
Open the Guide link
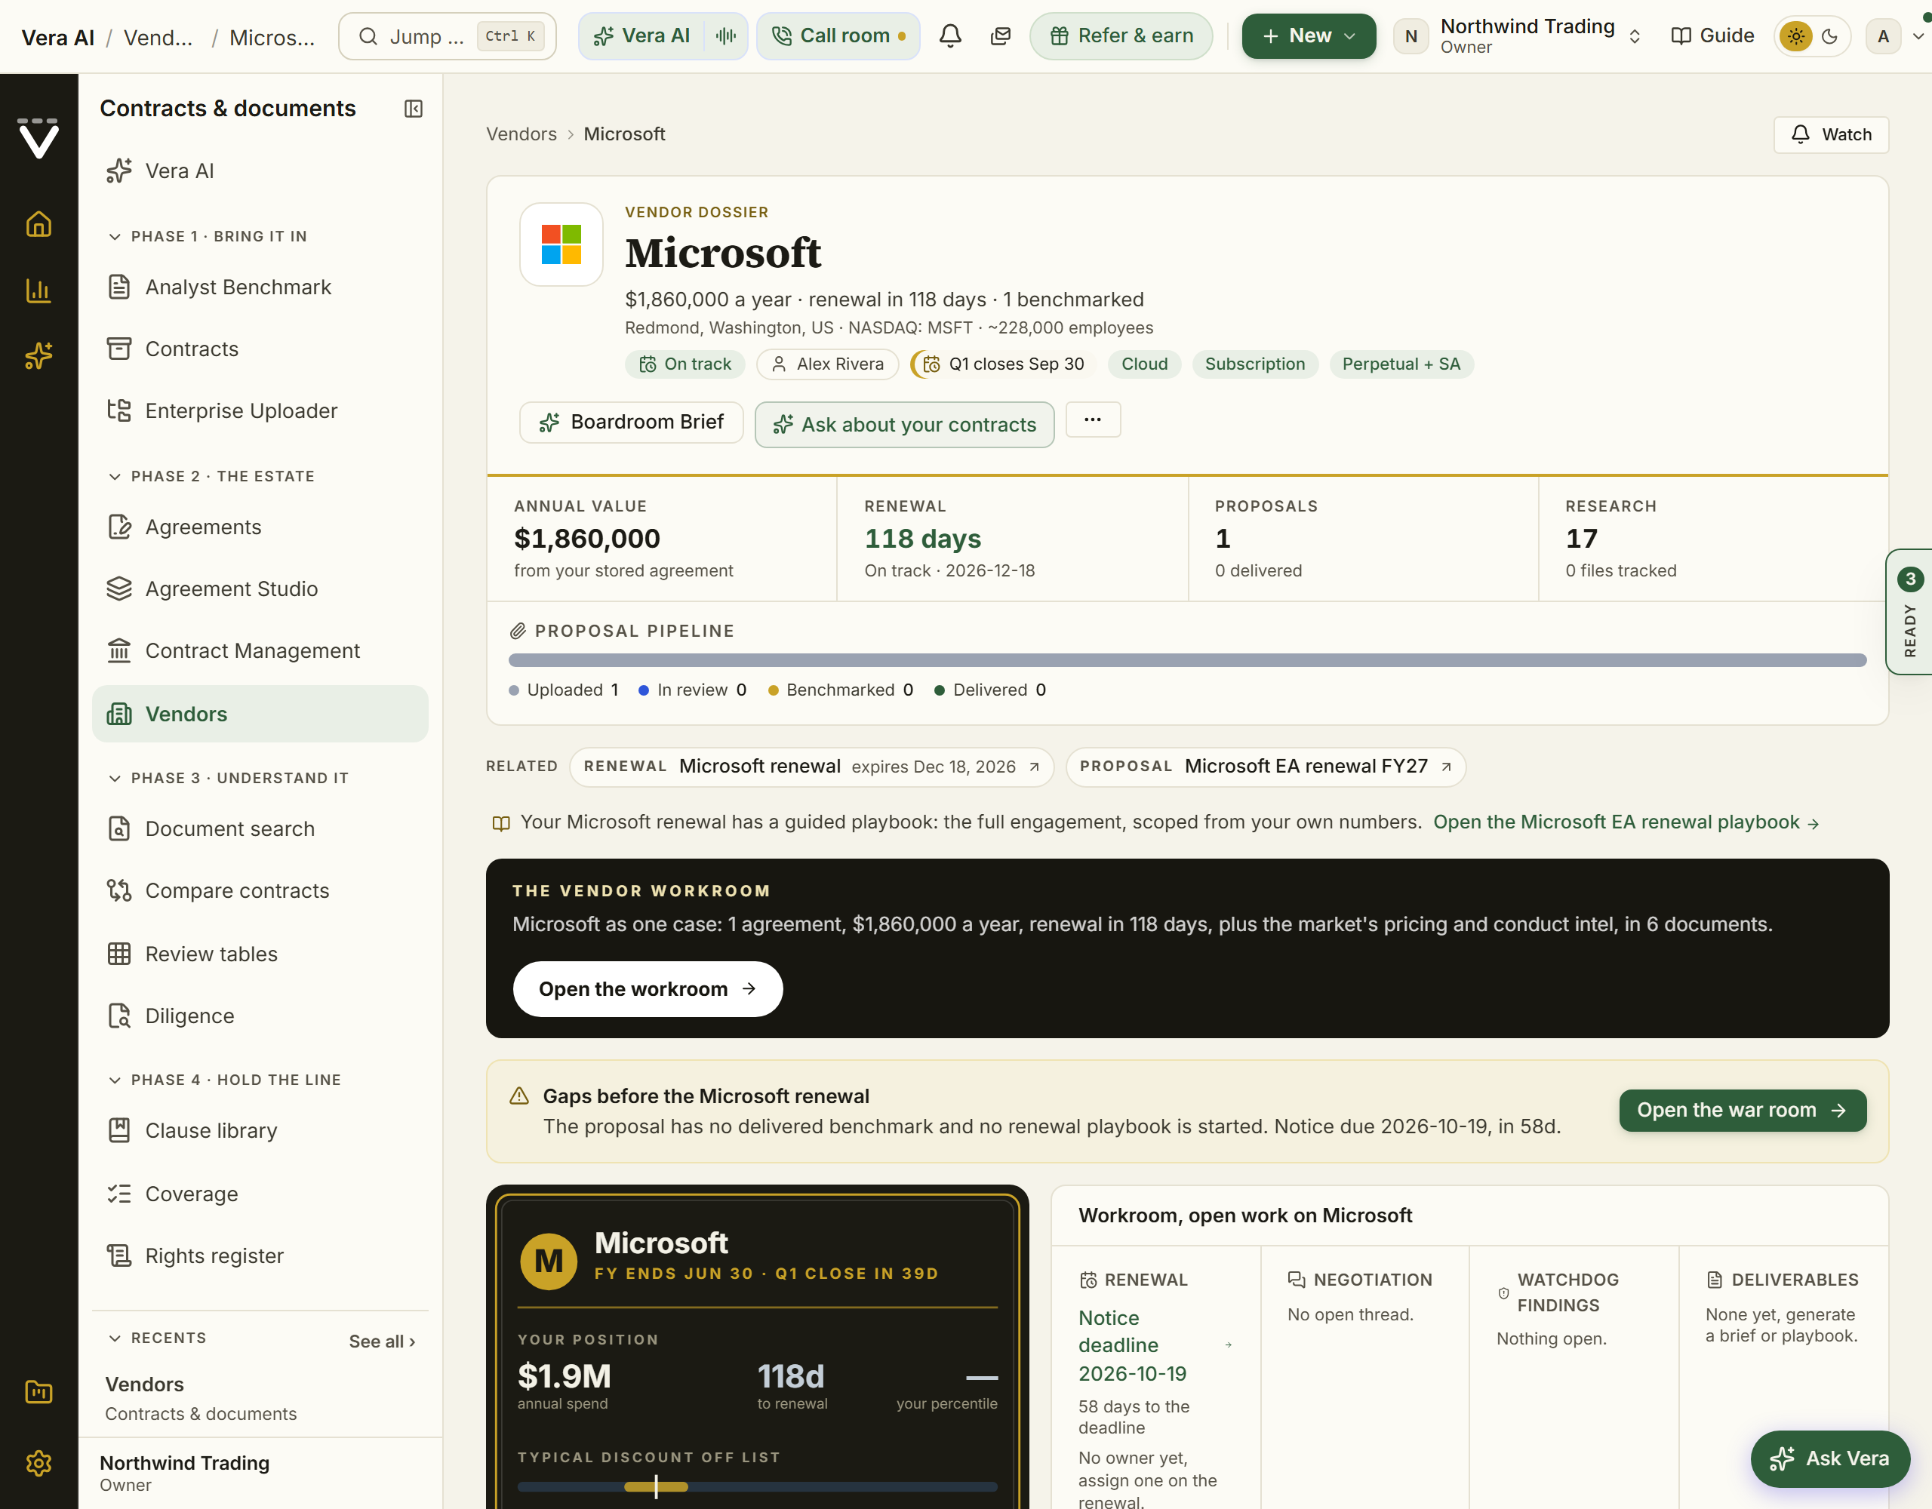point(1712,36)
